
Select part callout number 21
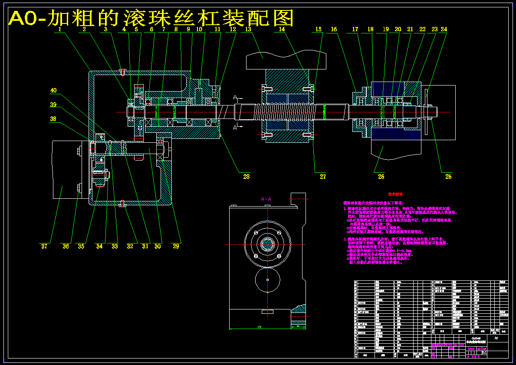(410, 29)
